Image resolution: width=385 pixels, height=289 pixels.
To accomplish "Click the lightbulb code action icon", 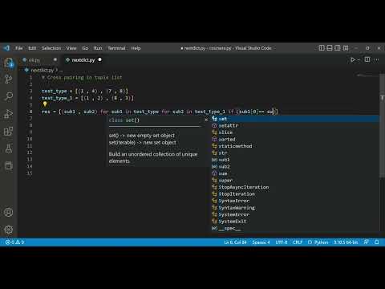I will [45, 104].
